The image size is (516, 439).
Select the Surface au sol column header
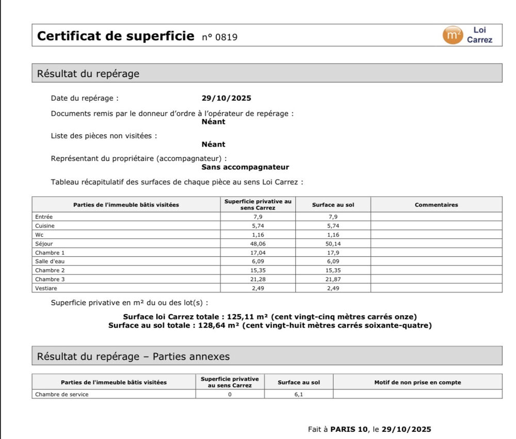pyautogui.click(x=331, y=204)
